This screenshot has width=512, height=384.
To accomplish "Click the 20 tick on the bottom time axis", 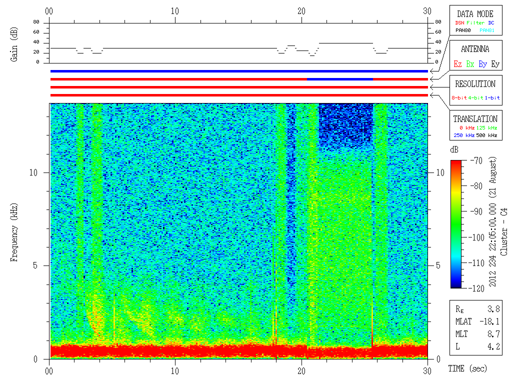I will tap(301, 371).
